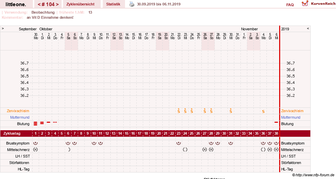Click light bleeding icon on cycle day 3

(48, 122)
